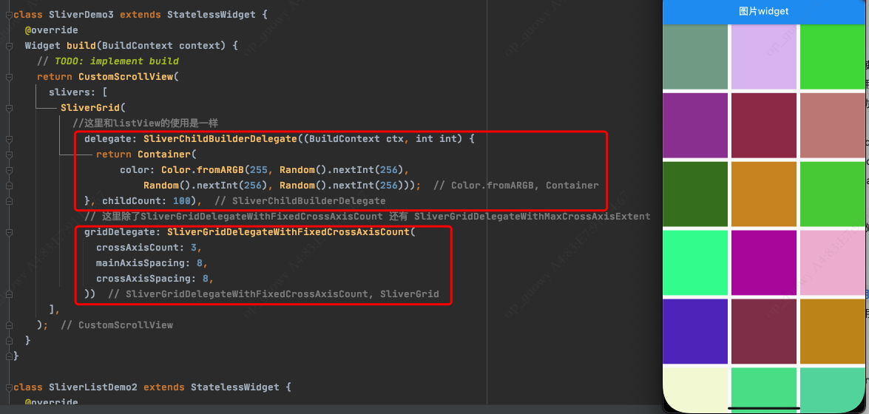Click the 'mainAxisSpacing: 8,' line

click(152, 262)
